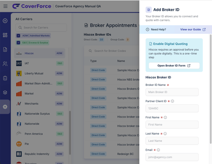Viewport: 212px width, 164px height.
Task: Click the First Name input field
Action: point(172,125)
